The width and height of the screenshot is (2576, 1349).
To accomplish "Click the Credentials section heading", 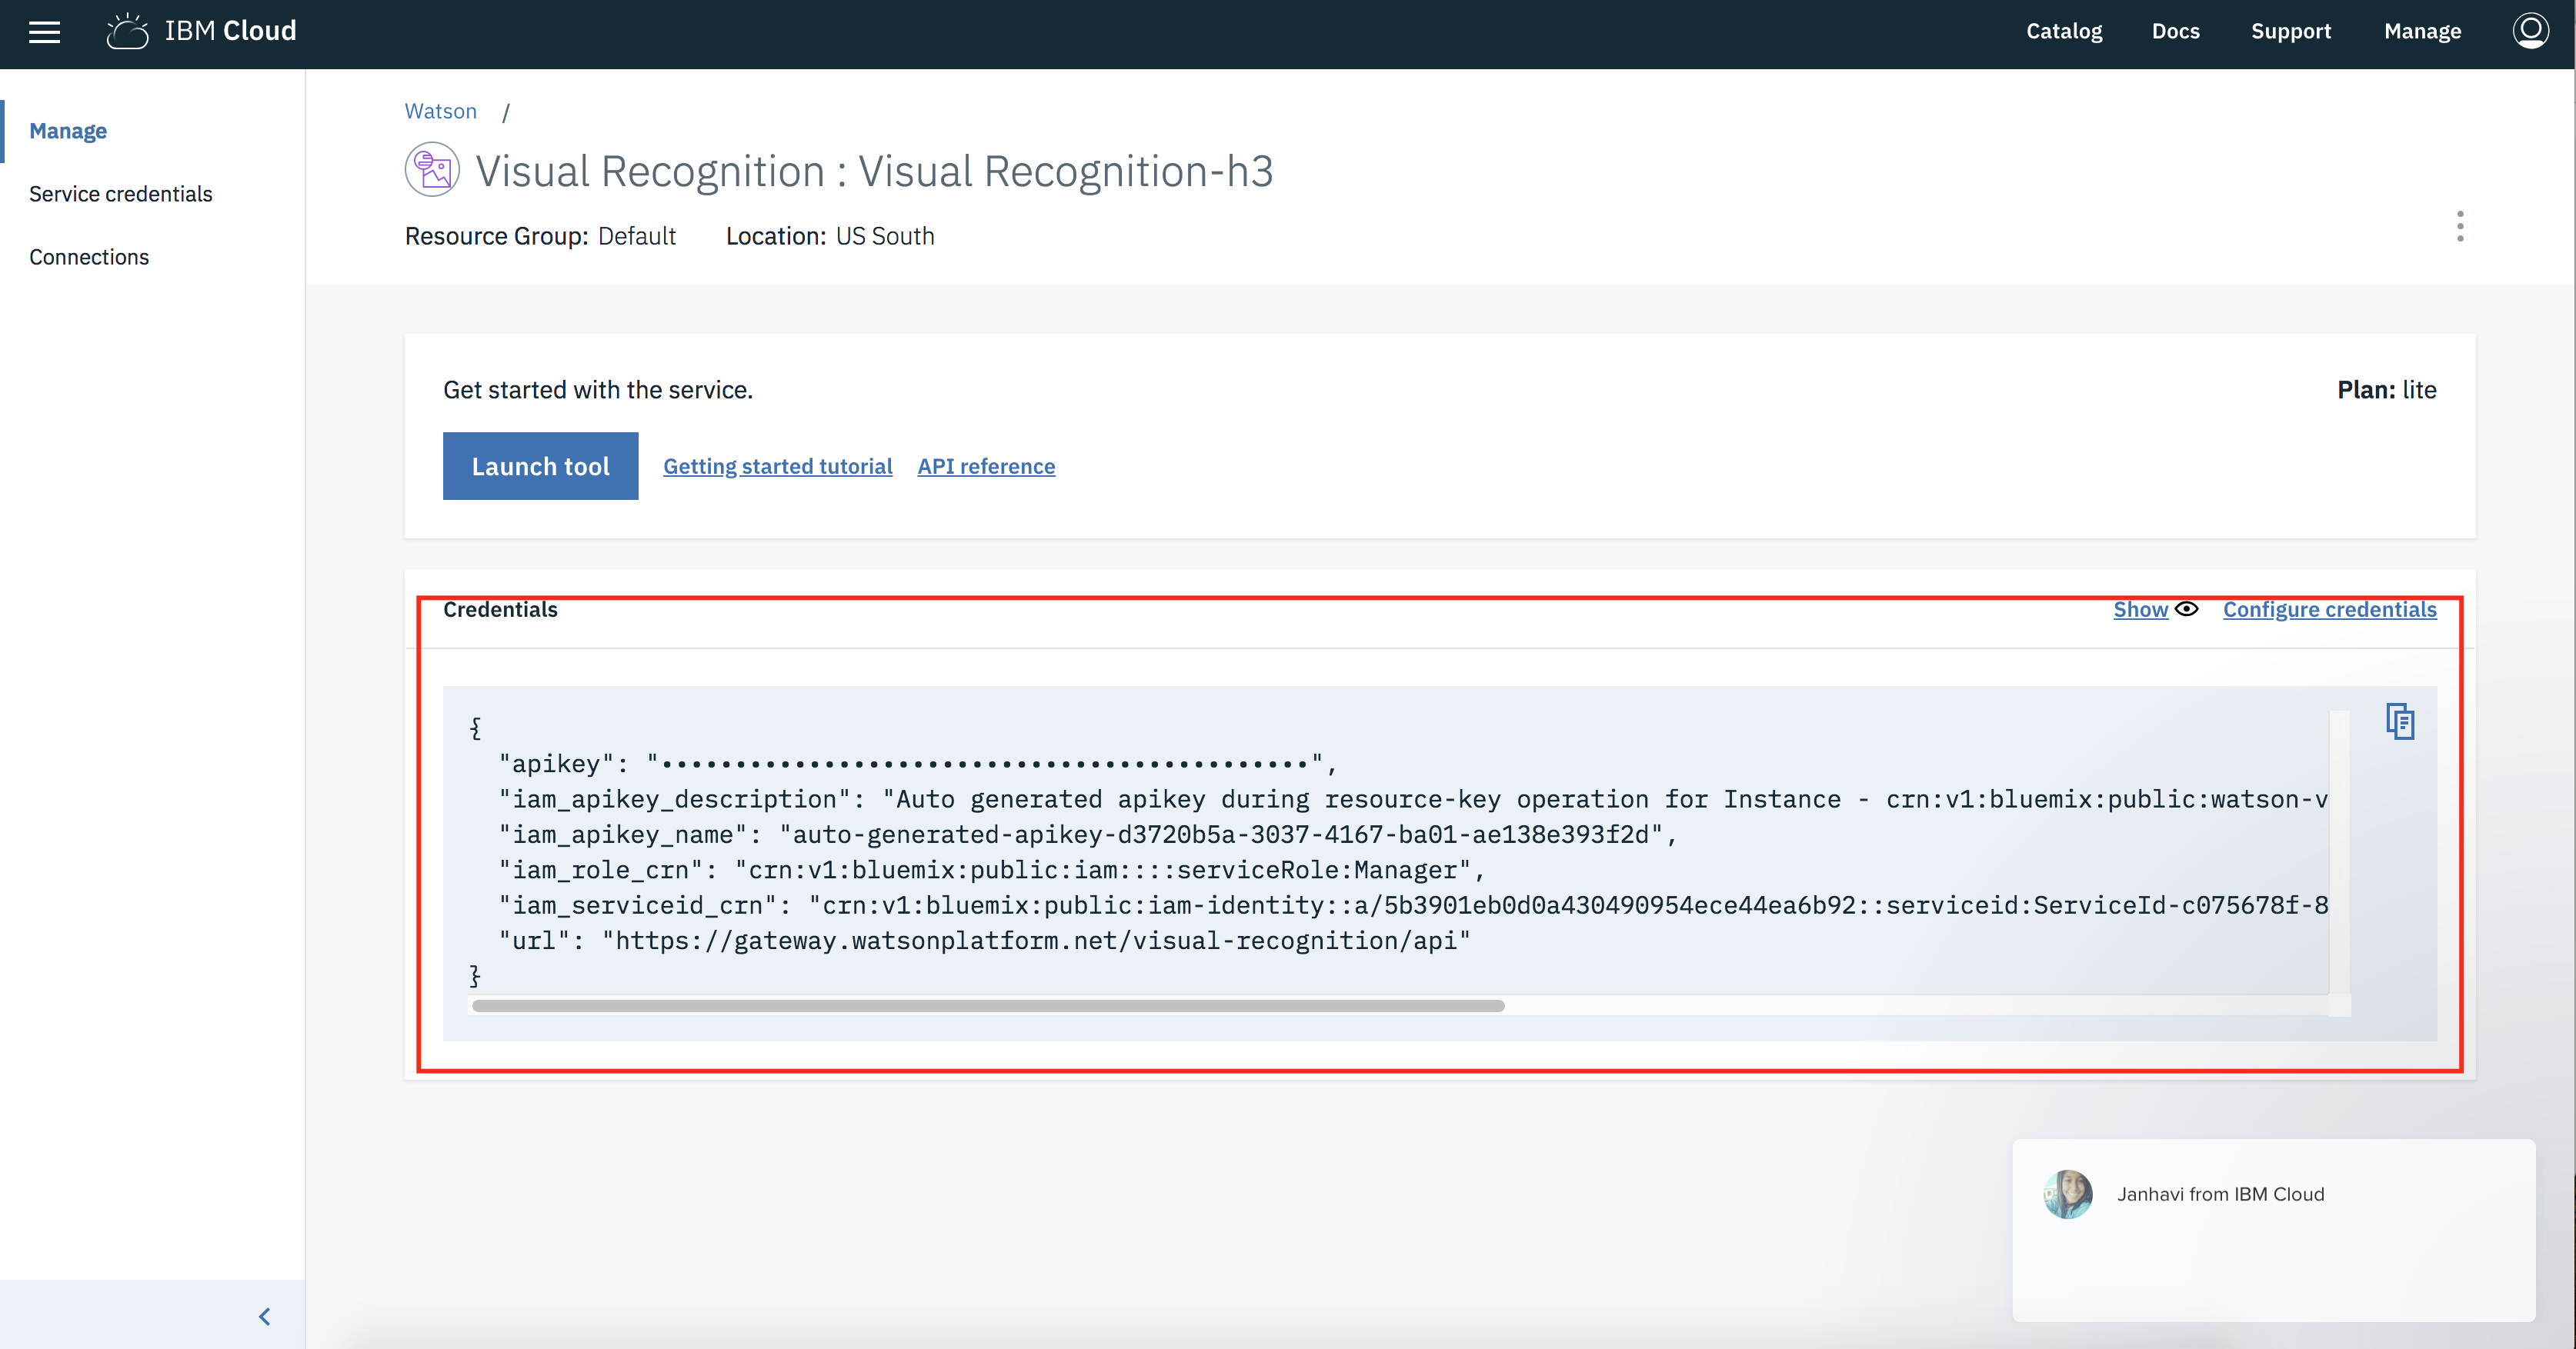I will 500,610.
